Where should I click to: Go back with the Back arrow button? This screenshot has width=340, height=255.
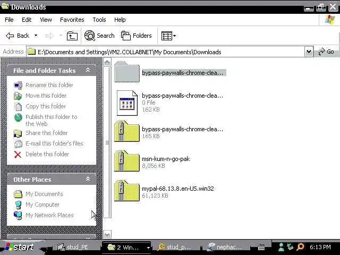pos(18,36)
